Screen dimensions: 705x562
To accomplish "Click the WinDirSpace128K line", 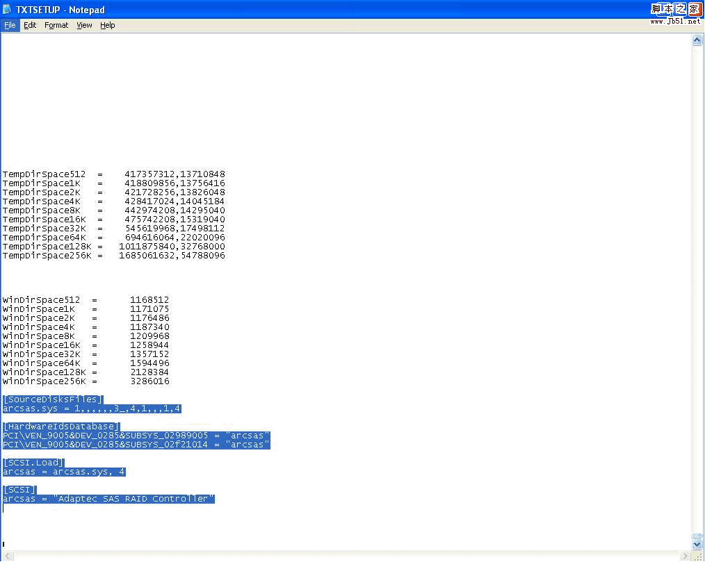I will [86, 372].
